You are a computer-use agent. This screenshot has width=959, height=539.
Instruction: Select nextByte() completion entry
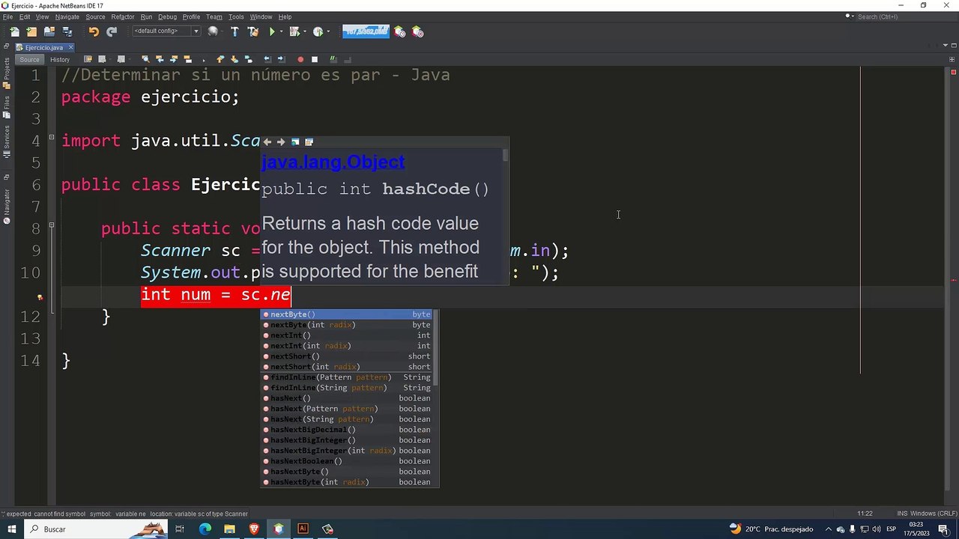point(345,314)
